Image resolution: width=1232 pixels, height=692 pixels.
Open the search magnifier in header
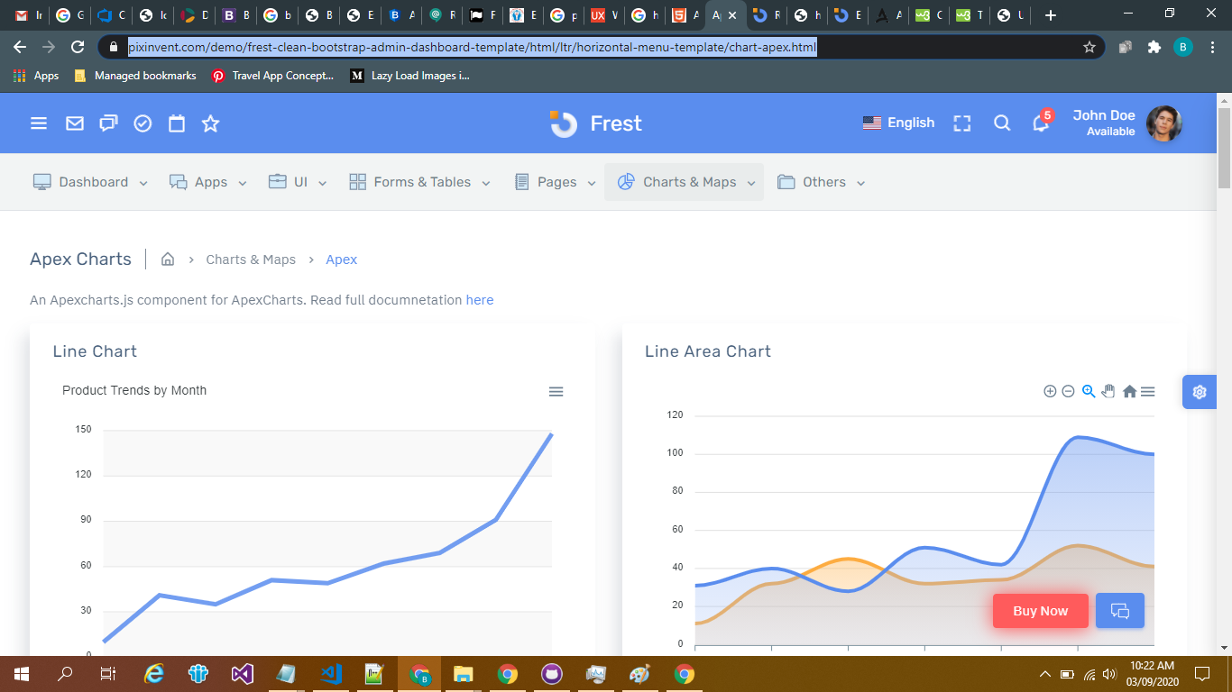click(x=1002, y=123)
